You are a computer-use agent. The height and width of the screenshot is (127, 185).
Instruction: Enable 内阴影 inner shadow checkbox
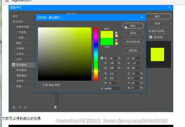pyautogui.click(x=14, y=48)
